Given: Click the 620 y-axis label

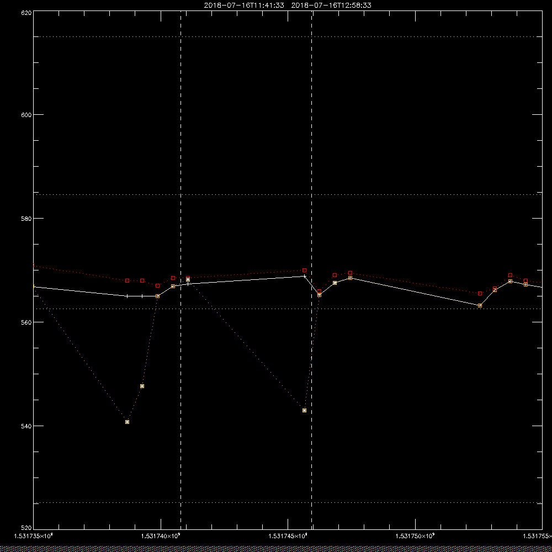Looking at the screenshot, I should (x=26, y=12).
